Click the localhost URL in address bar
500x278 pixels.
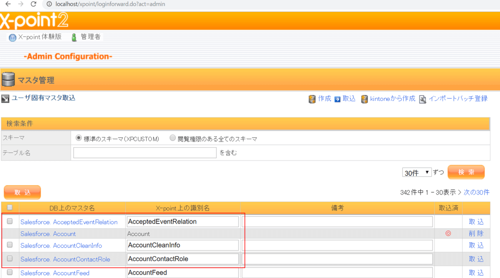[x=110, y=4]
